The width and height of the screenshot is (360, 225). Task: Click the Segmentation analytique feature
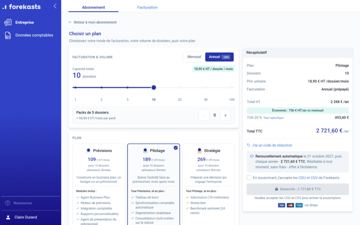(x=153, y=213)
